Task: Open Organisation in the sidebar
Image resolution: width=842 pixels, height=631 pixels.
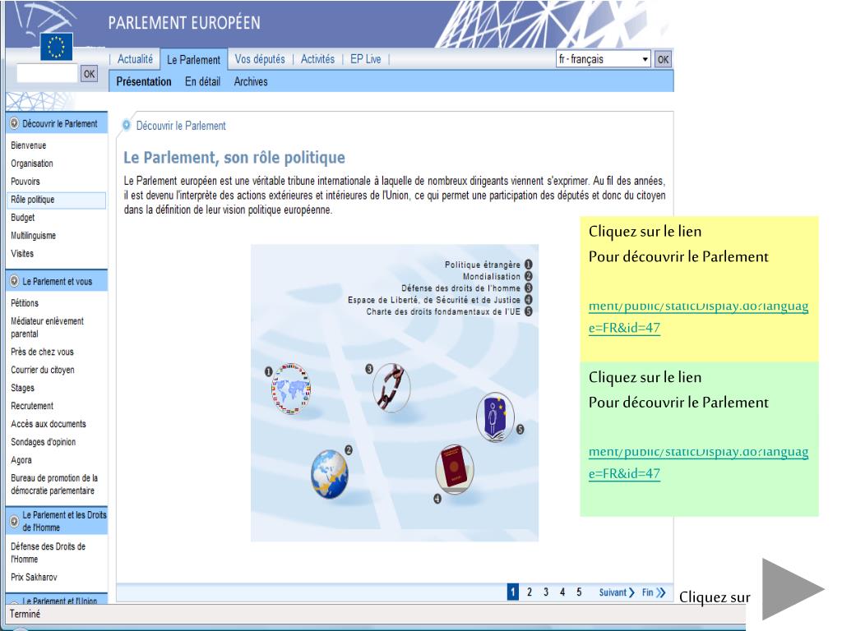Action: [32, 164]
